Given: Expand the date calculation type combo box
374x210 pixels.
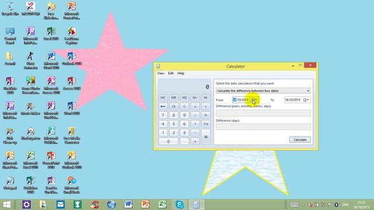Looking at the screenshot, I should point(264,91).
